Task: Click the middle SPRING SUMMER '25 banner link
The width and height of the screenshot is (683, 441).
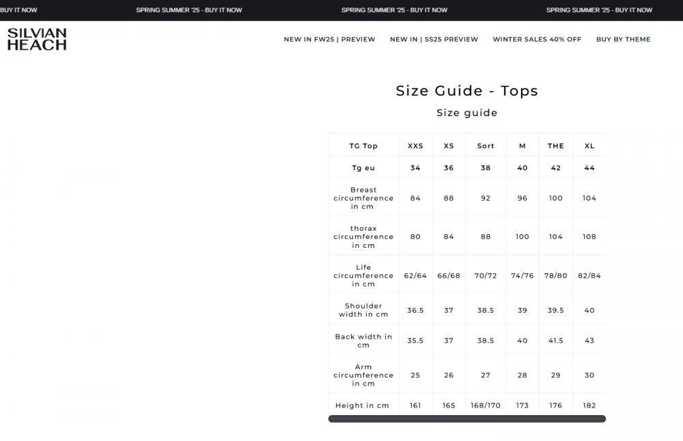Action: pos(394,10)
